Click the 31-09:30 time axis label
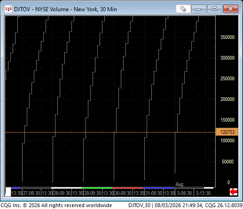243x209 pixels. 154,193
